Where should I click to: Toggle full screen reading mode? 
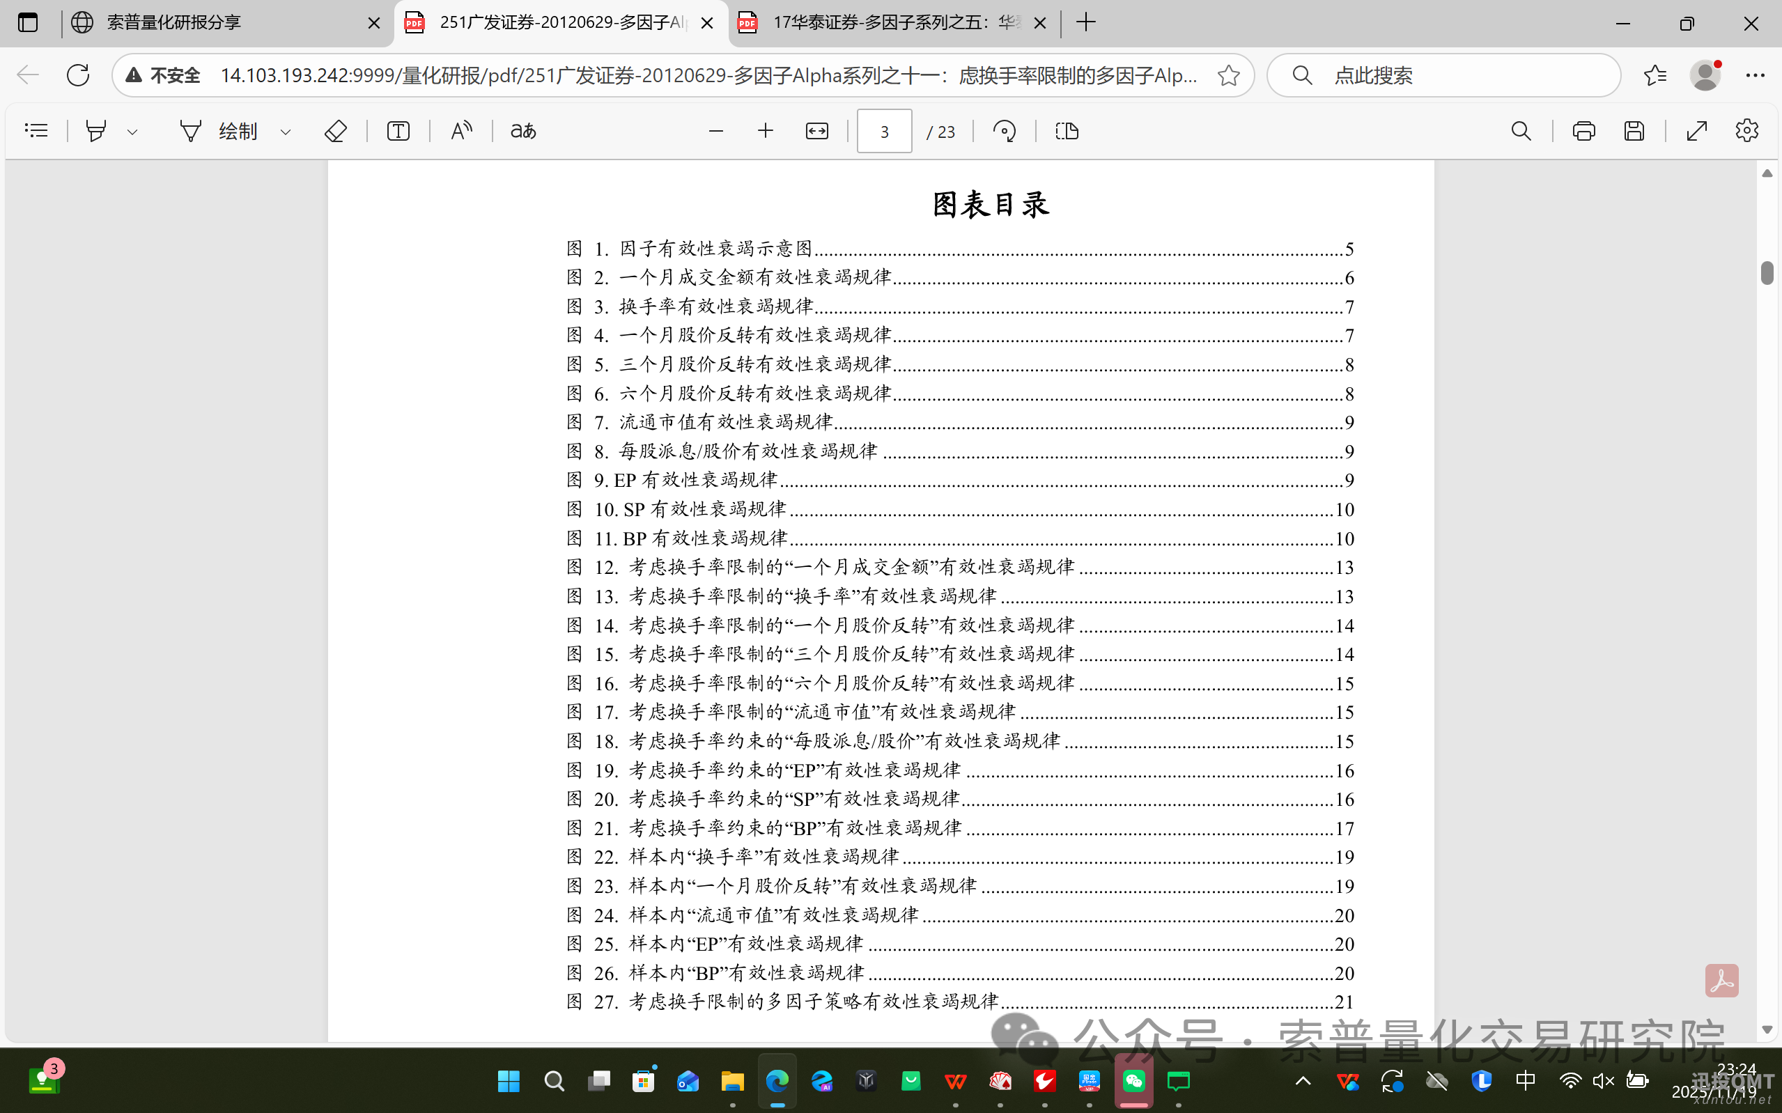click(1696, 130)
